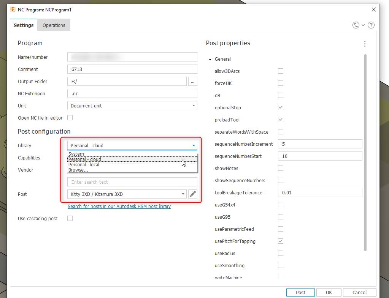Screen dimensions: 389x298
Task: Enable allow3DArcs checkbox
Action: pyautogui.click(x=281, y=71)
